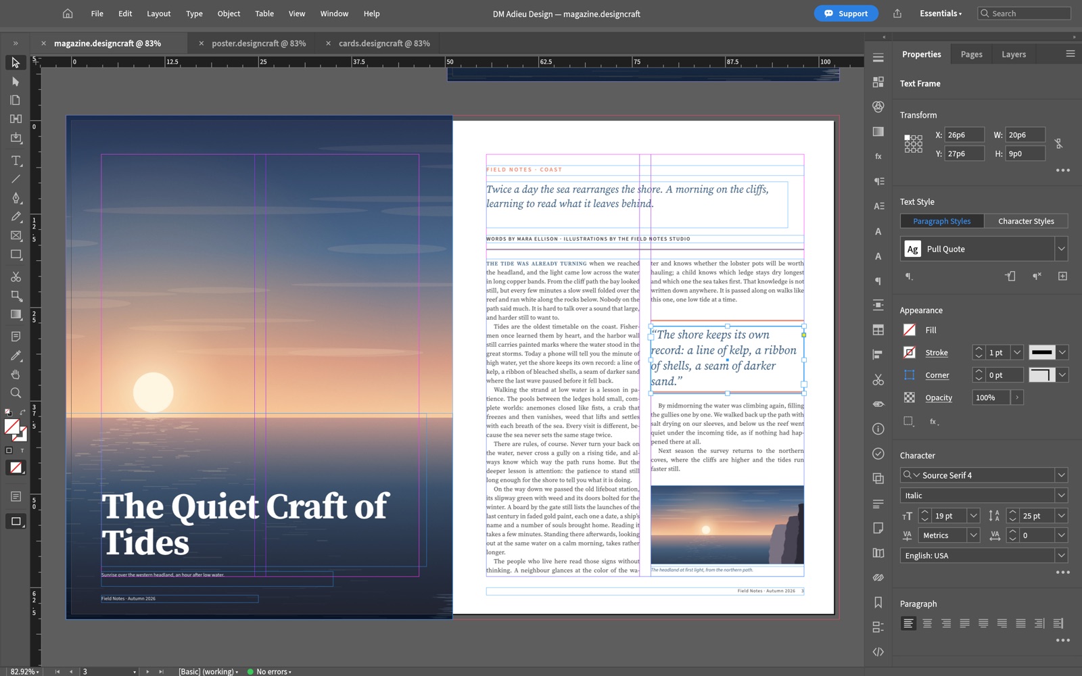
Task: Select the Hand tool
Action: (16, 374)
